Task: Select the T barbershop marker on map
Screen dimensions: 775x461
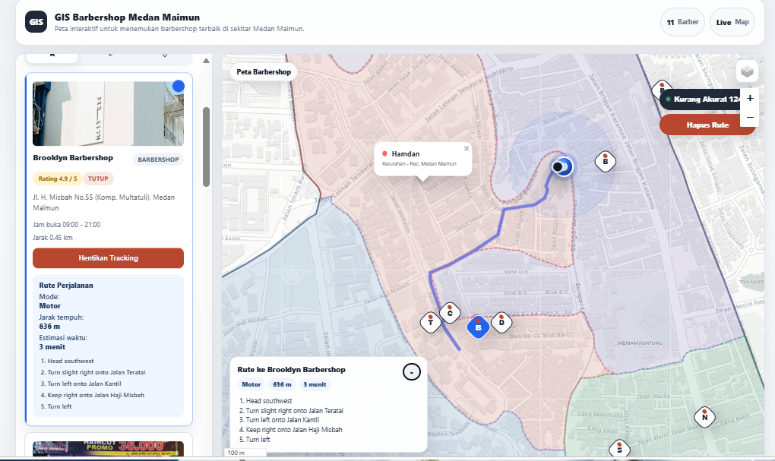Action: [431, 322]
